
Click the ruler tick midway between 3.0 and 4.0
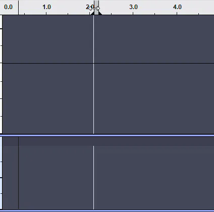(x=155, y=14)
